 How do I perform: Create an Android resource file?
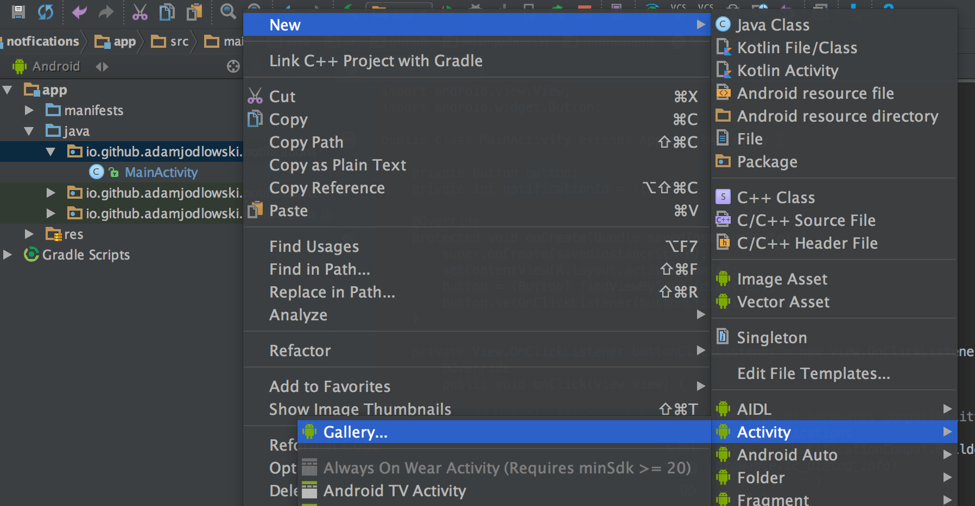[834, 93]
